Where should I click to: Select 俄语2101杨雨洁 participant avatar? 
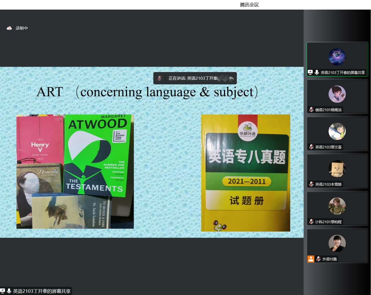click(x=337, y=94)
